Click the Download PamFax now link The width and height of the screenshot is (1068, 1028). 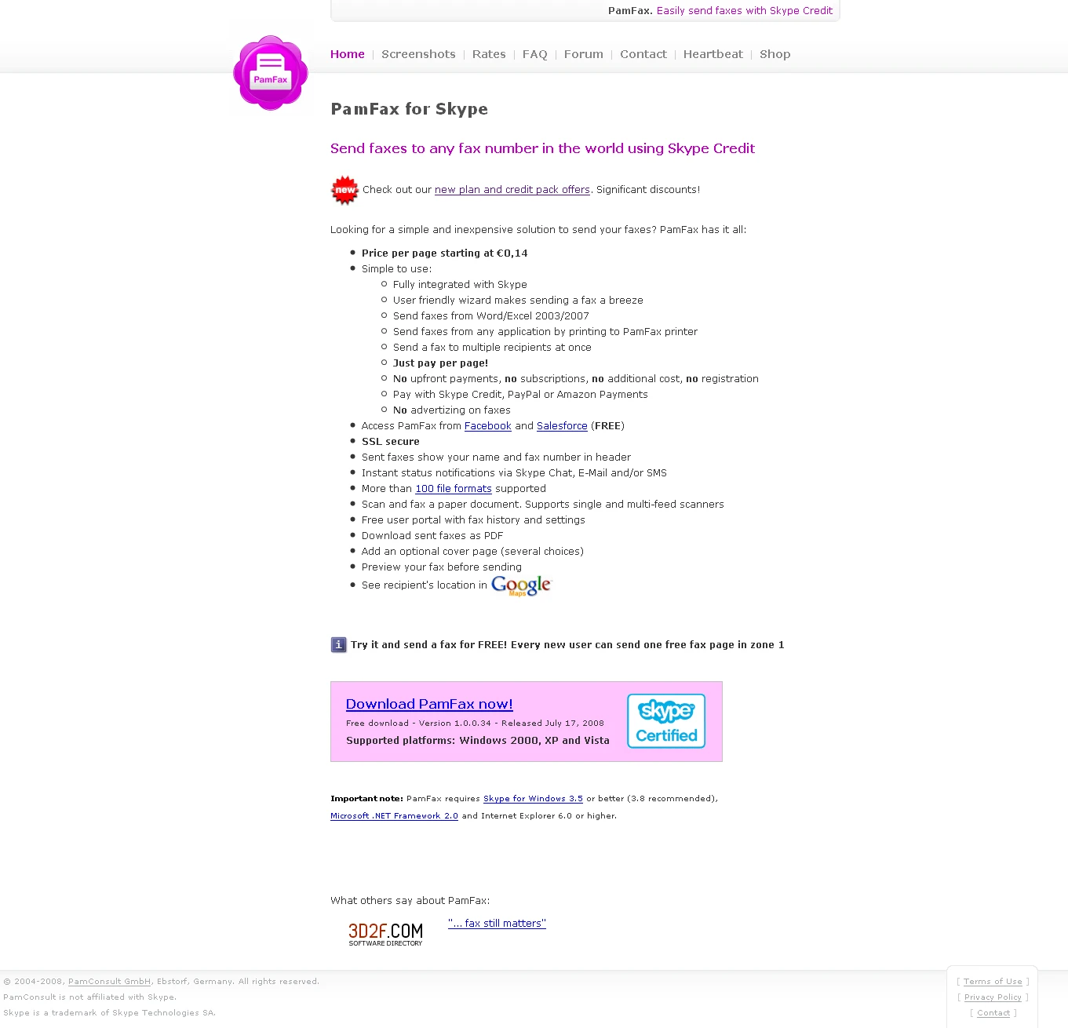coord(429,704)
